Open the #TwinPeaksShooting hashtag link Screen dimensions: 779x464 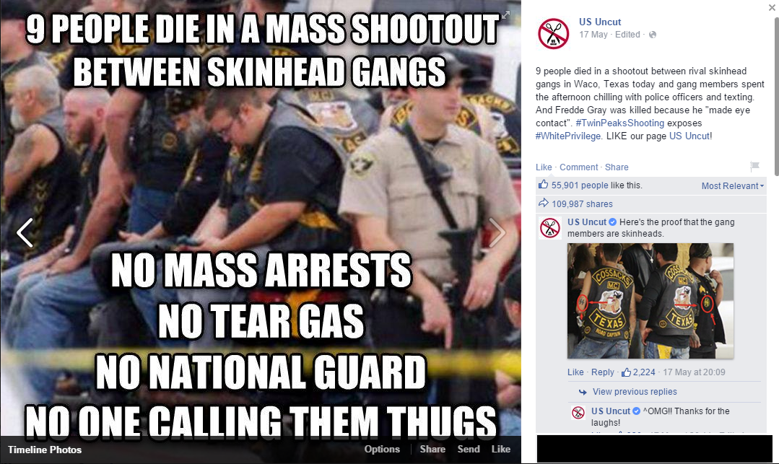coord(619,123)
